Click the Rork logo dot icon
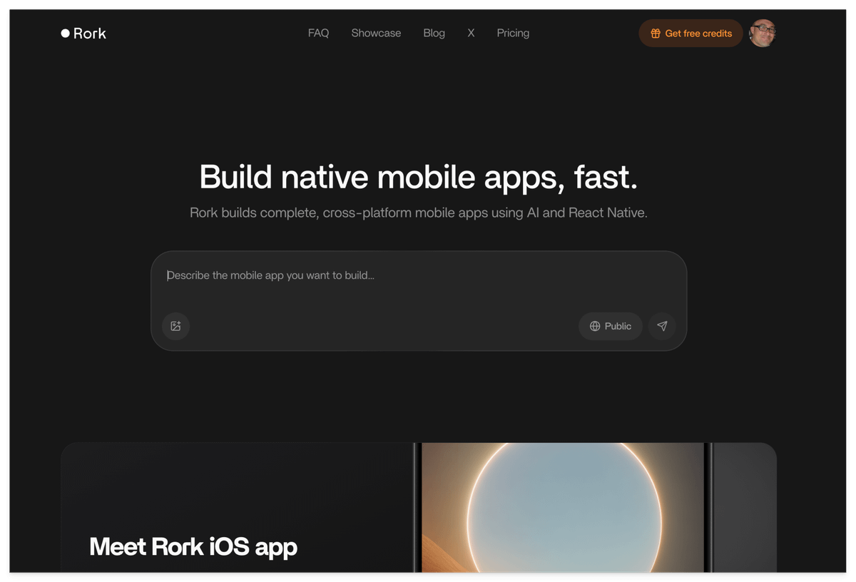The height and width of the screenshot is (582, 856). coord(66,33)
